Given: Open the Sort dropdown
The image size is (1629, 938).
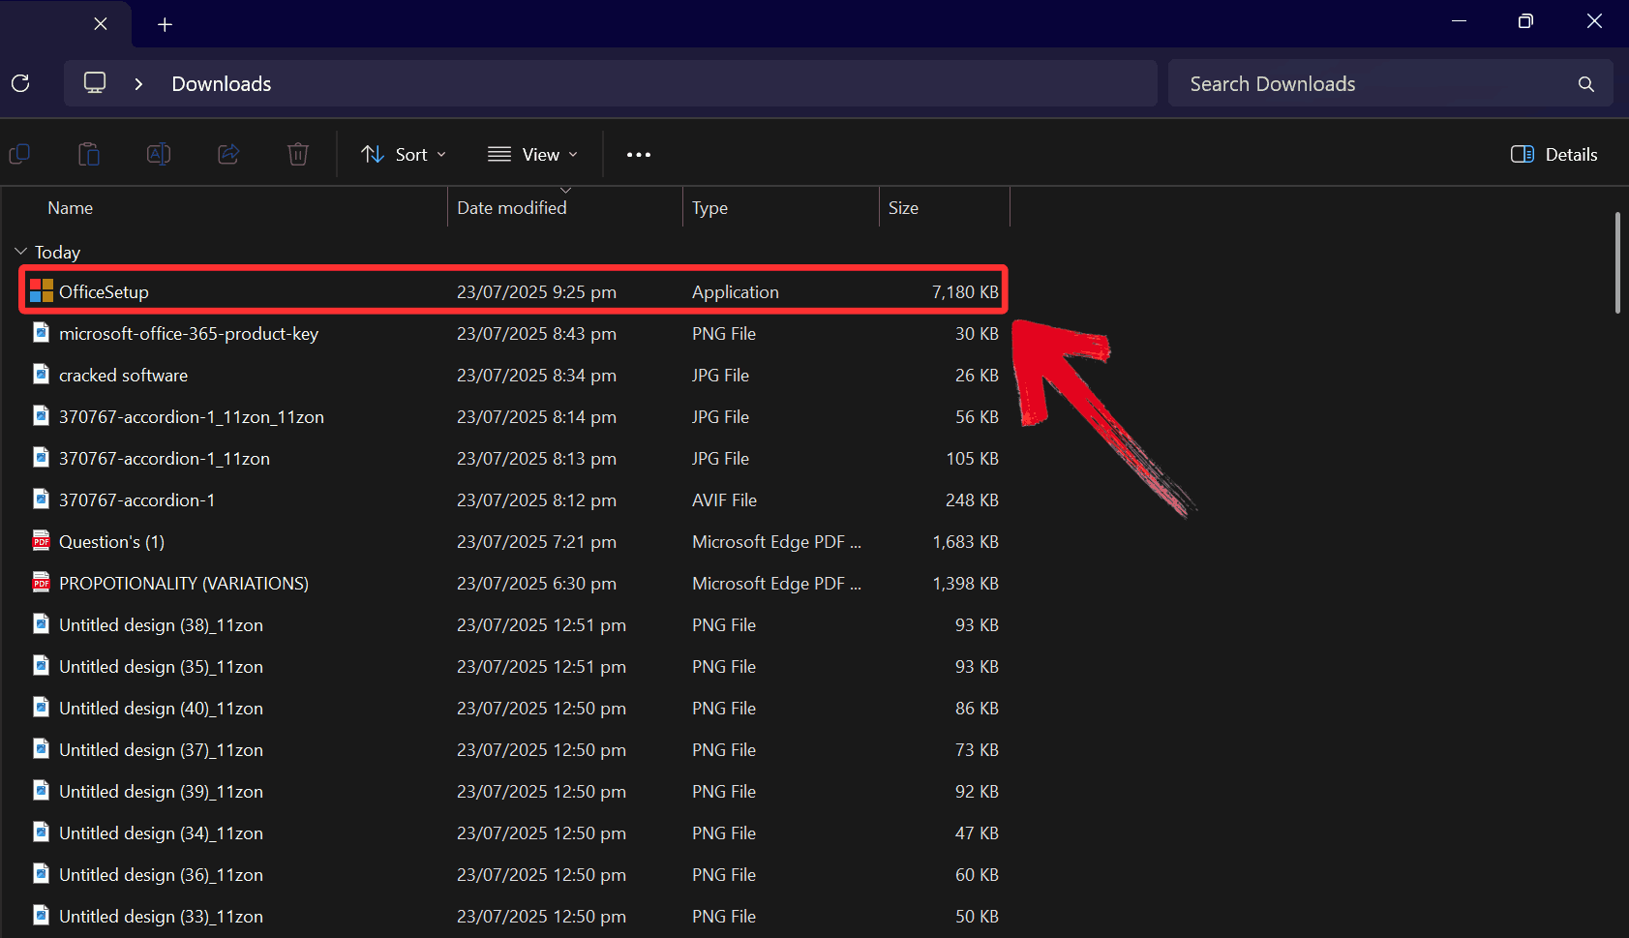Looking at the screenshot, I should [x=403, y=154].
